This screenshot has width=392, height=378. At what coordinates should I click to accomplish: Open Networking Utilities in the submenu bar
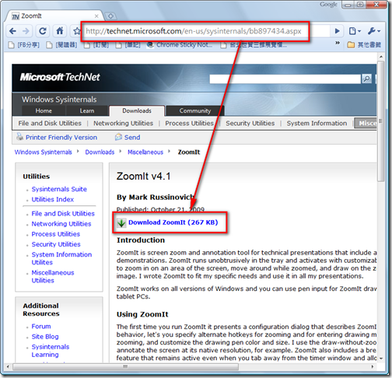click(123, 124)
